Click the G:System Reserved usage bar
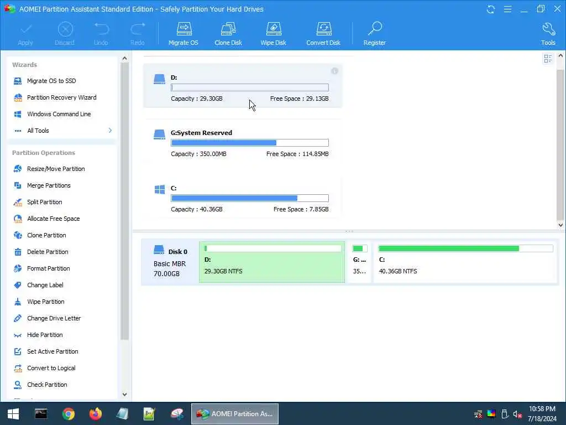The width and height of the screenshot is (566, 425). pos(250,143)
